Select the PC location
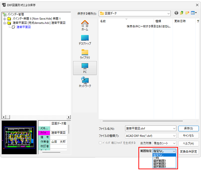 [x=85, y=68]
